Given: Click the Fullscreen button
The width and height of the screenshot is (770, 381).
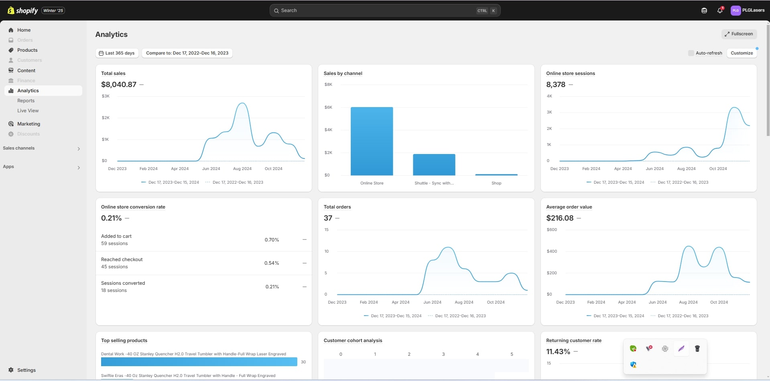Looking at the screenshot, I should 739,34.
